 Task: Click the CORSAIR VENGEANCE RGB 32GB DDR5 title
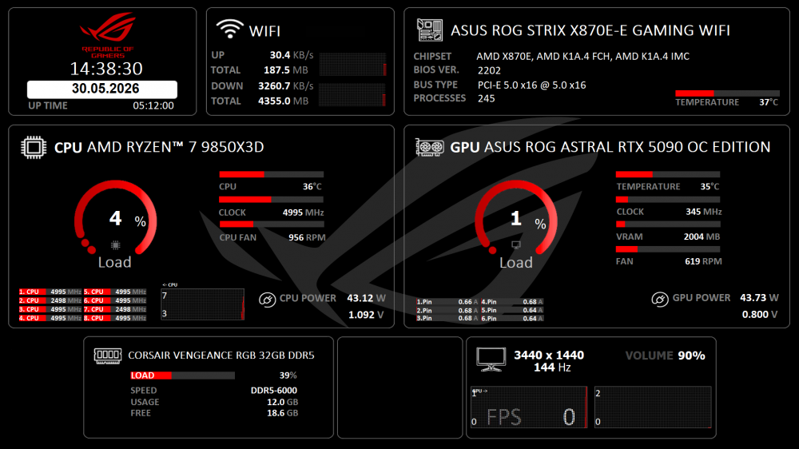tap(221, 356)
